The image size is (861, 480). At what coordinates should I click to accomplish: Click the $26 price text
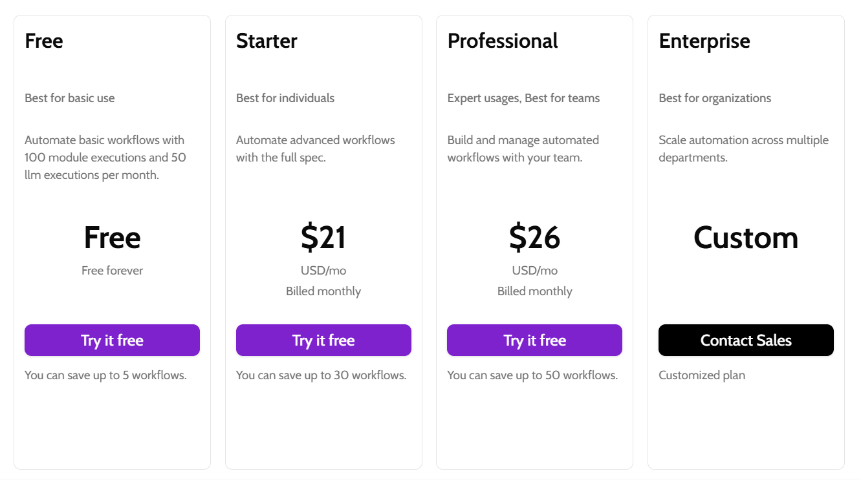pyautogui.click(x=534, y=237)
